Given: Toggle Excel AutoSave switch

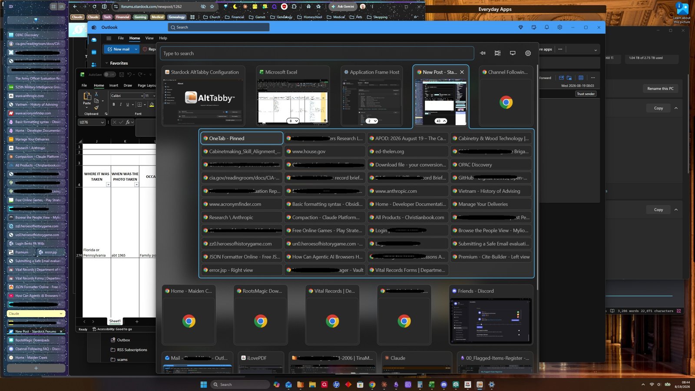Looking at the screenshot, I should (x=109, y=74).
